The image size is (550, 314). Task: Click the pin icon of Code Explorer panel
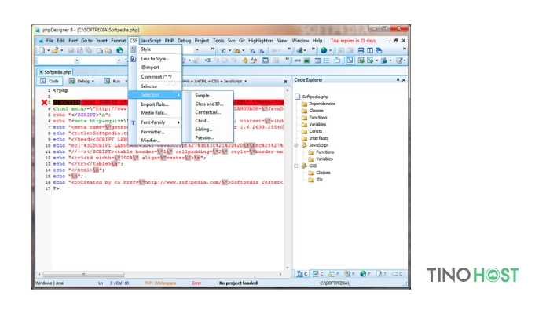(x=398, y=80)
